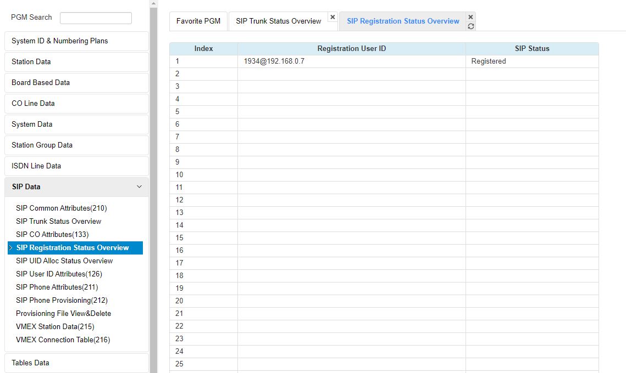Expand the Station Data section
The image size is (626, 373).
pos(76,62)
